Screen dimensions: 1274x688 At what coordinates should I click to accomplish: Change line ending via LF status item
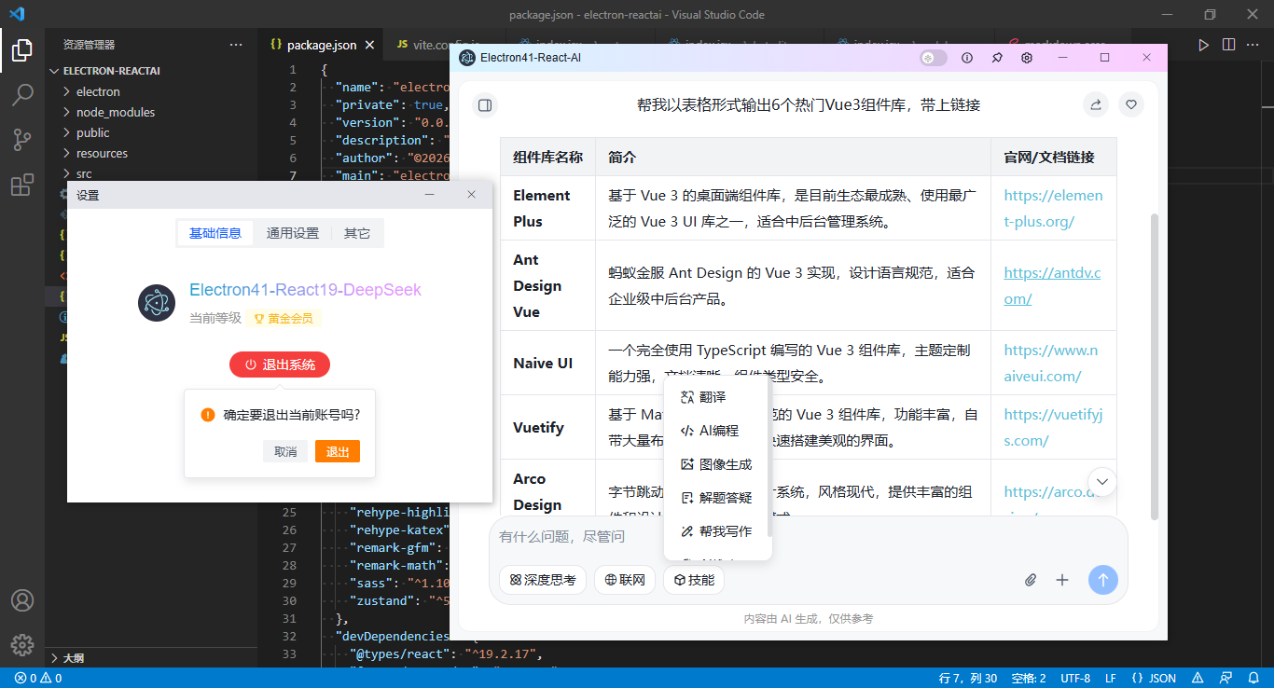(1111, 678)
